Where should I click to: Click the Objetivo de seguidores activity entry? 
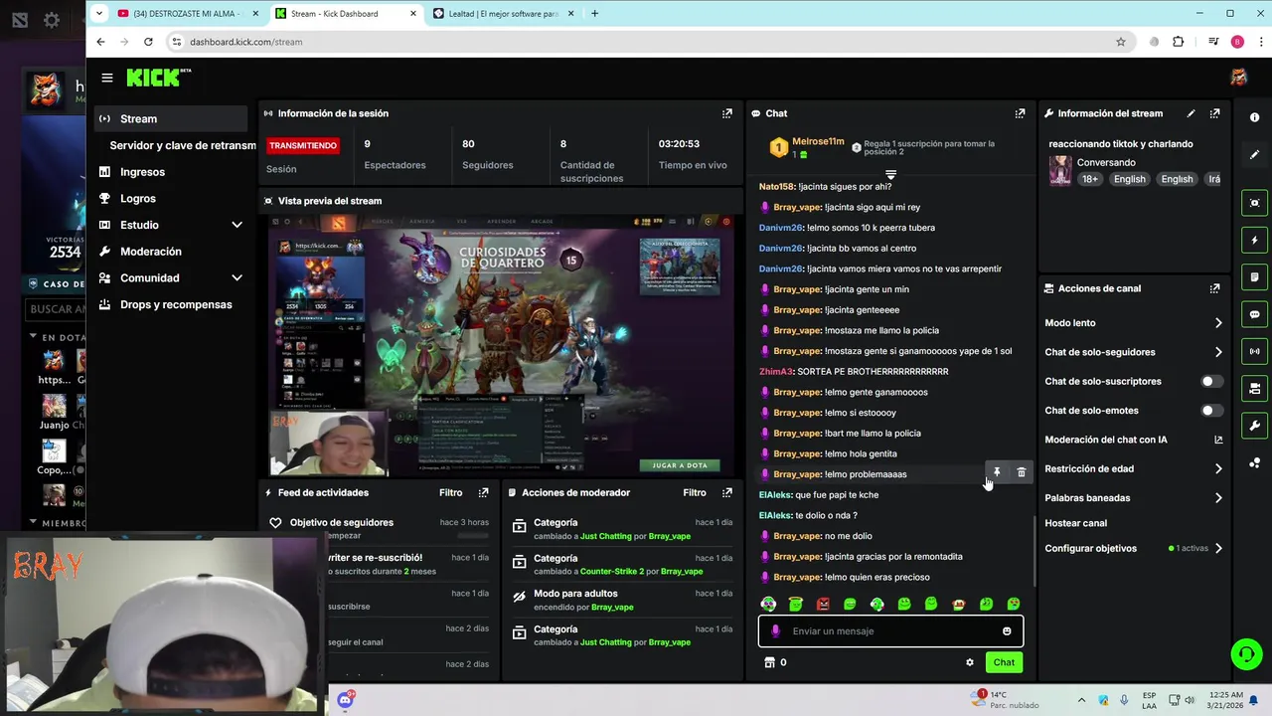pos(377,528)
